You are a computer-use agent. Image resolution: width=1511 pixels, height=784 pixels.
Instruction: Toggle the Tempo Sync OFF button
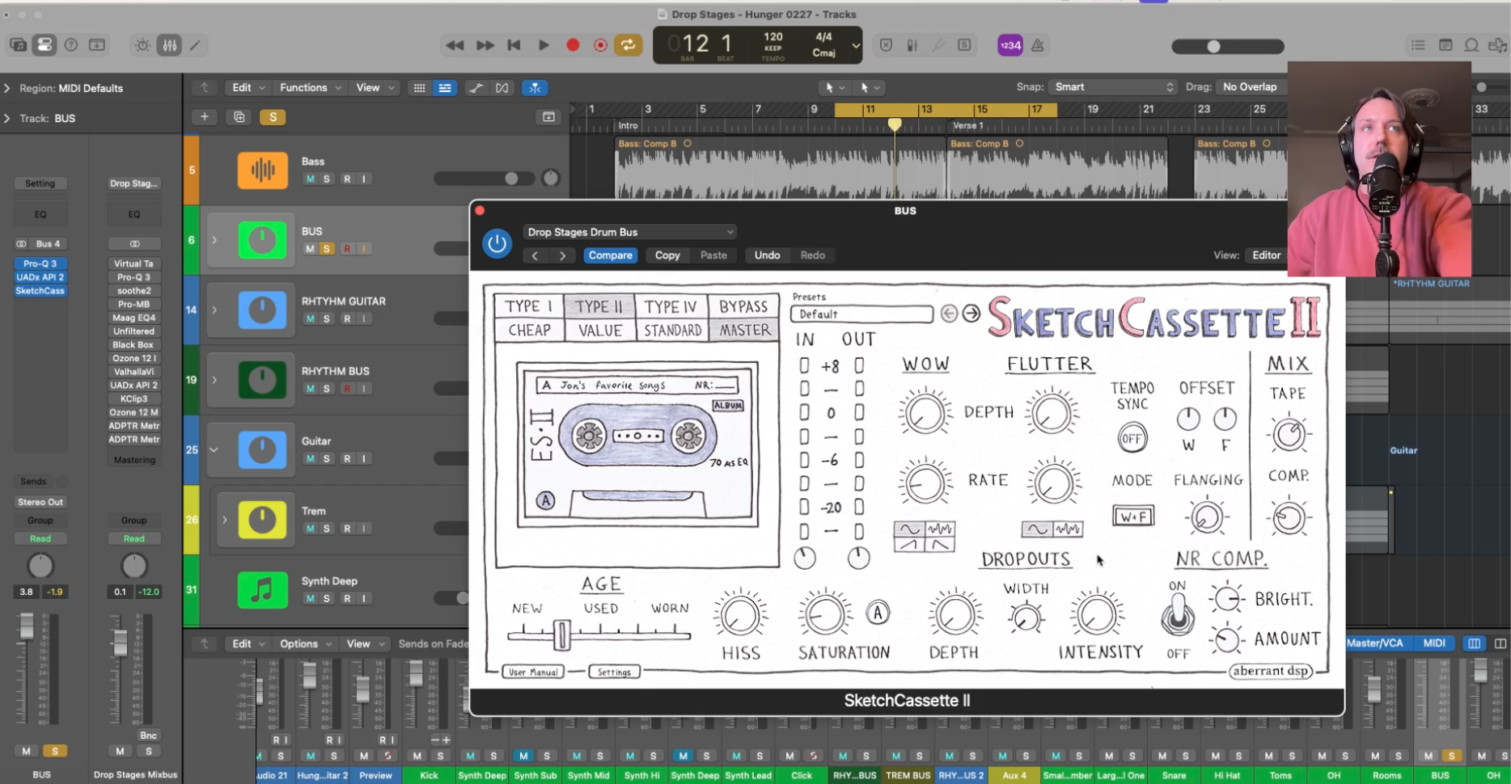[1132, 438]
